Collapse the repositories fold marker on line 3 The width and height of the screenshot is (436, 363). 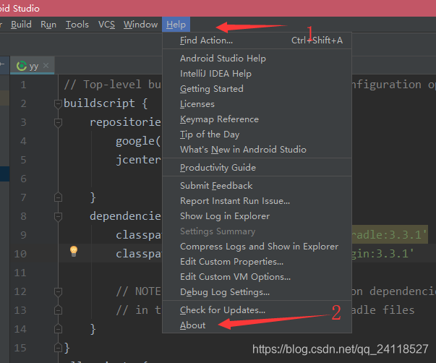[x=58, y=122]
